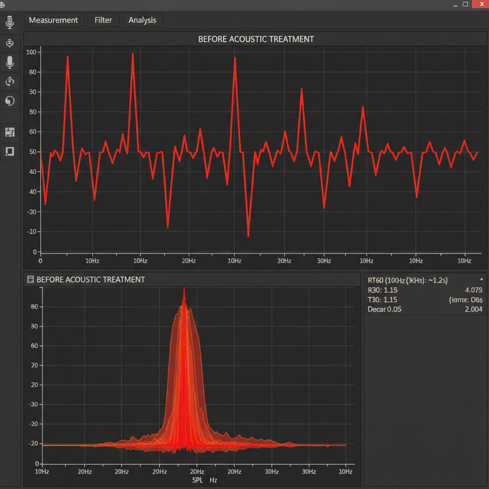Click the lower chart's BEFORE ACOUSTIC TREATMENT title
The image size is (489, 489).
click(90, 279)
